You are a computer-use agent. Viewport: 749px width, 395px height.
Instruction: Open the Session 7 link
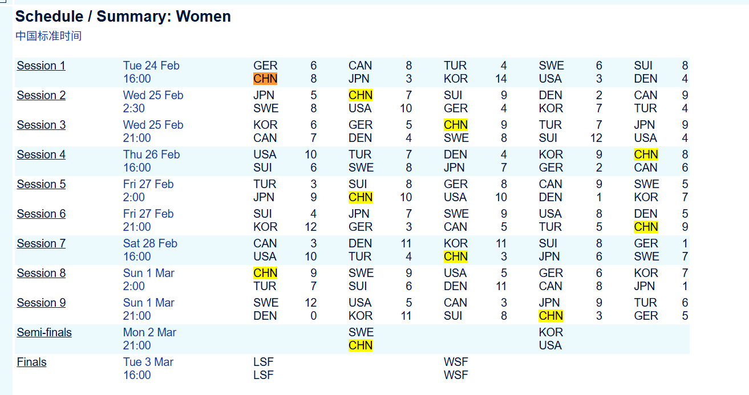pyautogui.click(x=41, y=243)
